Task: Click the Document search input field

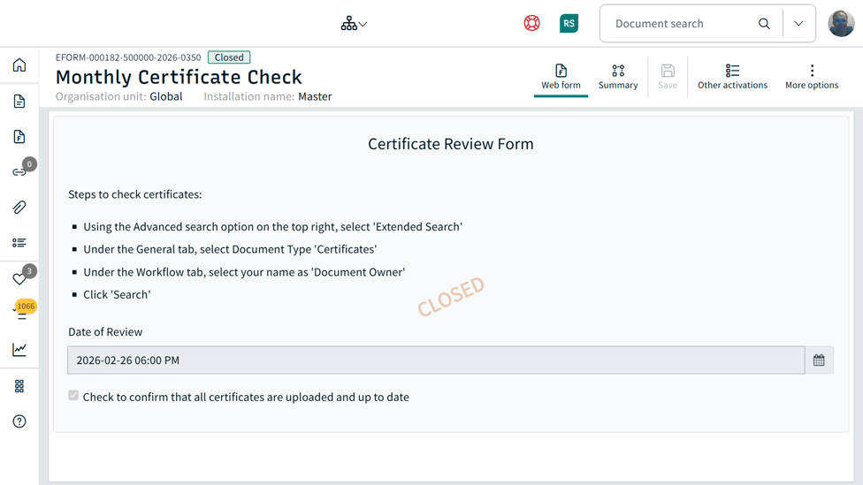Action: point(681,24)
